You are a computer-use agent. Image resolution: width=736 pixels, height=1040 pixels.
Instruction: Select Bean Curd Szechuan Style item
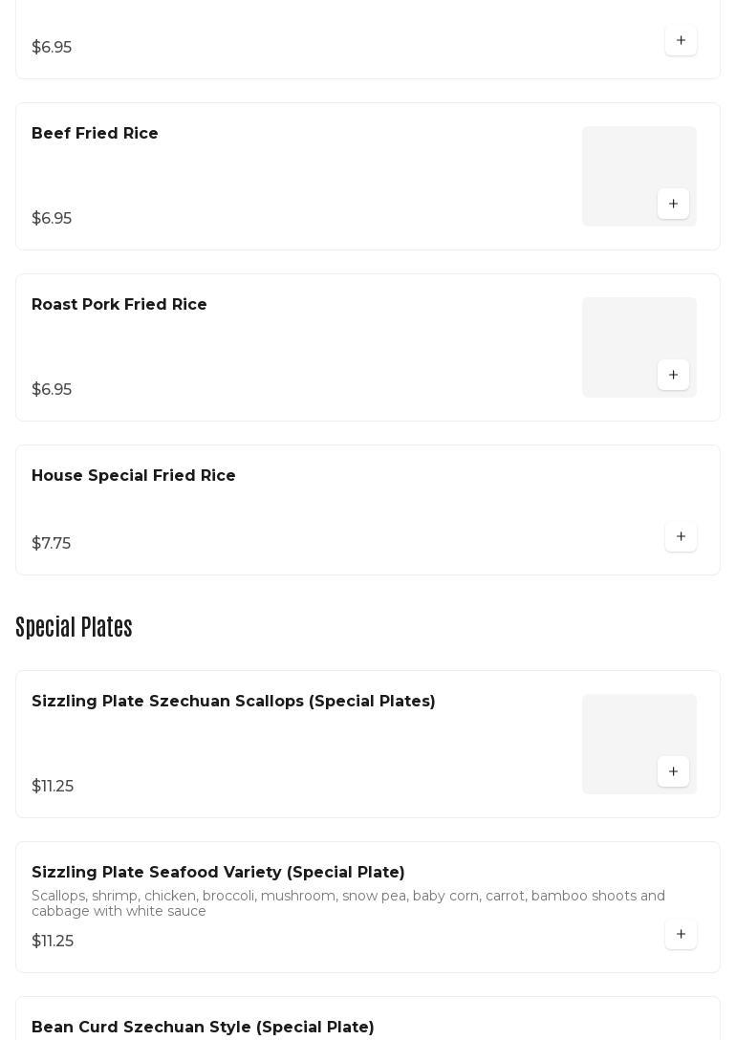(203, 1028)
